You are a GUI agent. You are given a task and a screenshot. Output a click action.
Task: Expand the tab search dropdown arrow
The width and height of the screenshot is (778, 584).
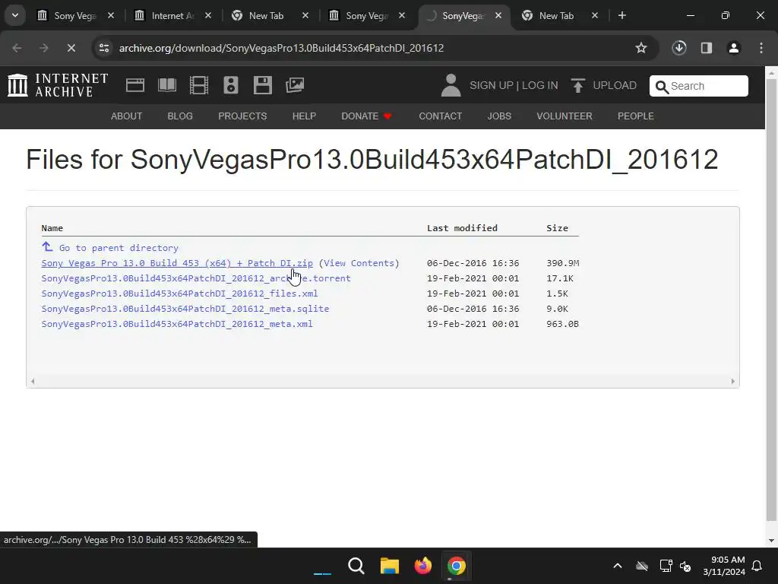tap(15, 15)
